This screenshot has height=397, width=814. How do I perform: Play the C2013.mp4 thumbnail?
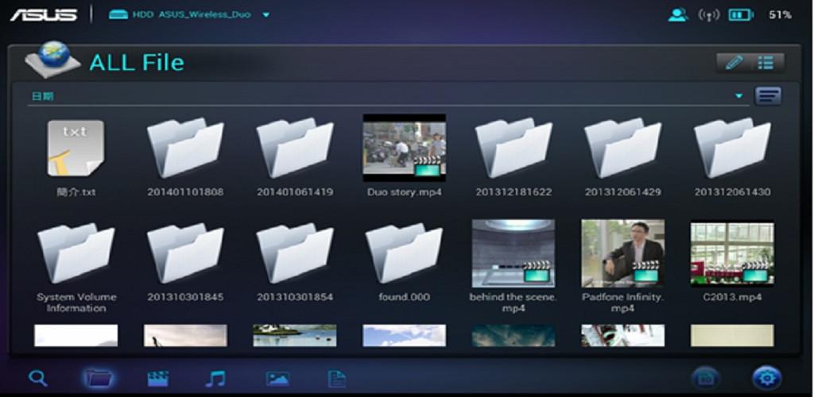pyautogui.click(x=732, y=254)
